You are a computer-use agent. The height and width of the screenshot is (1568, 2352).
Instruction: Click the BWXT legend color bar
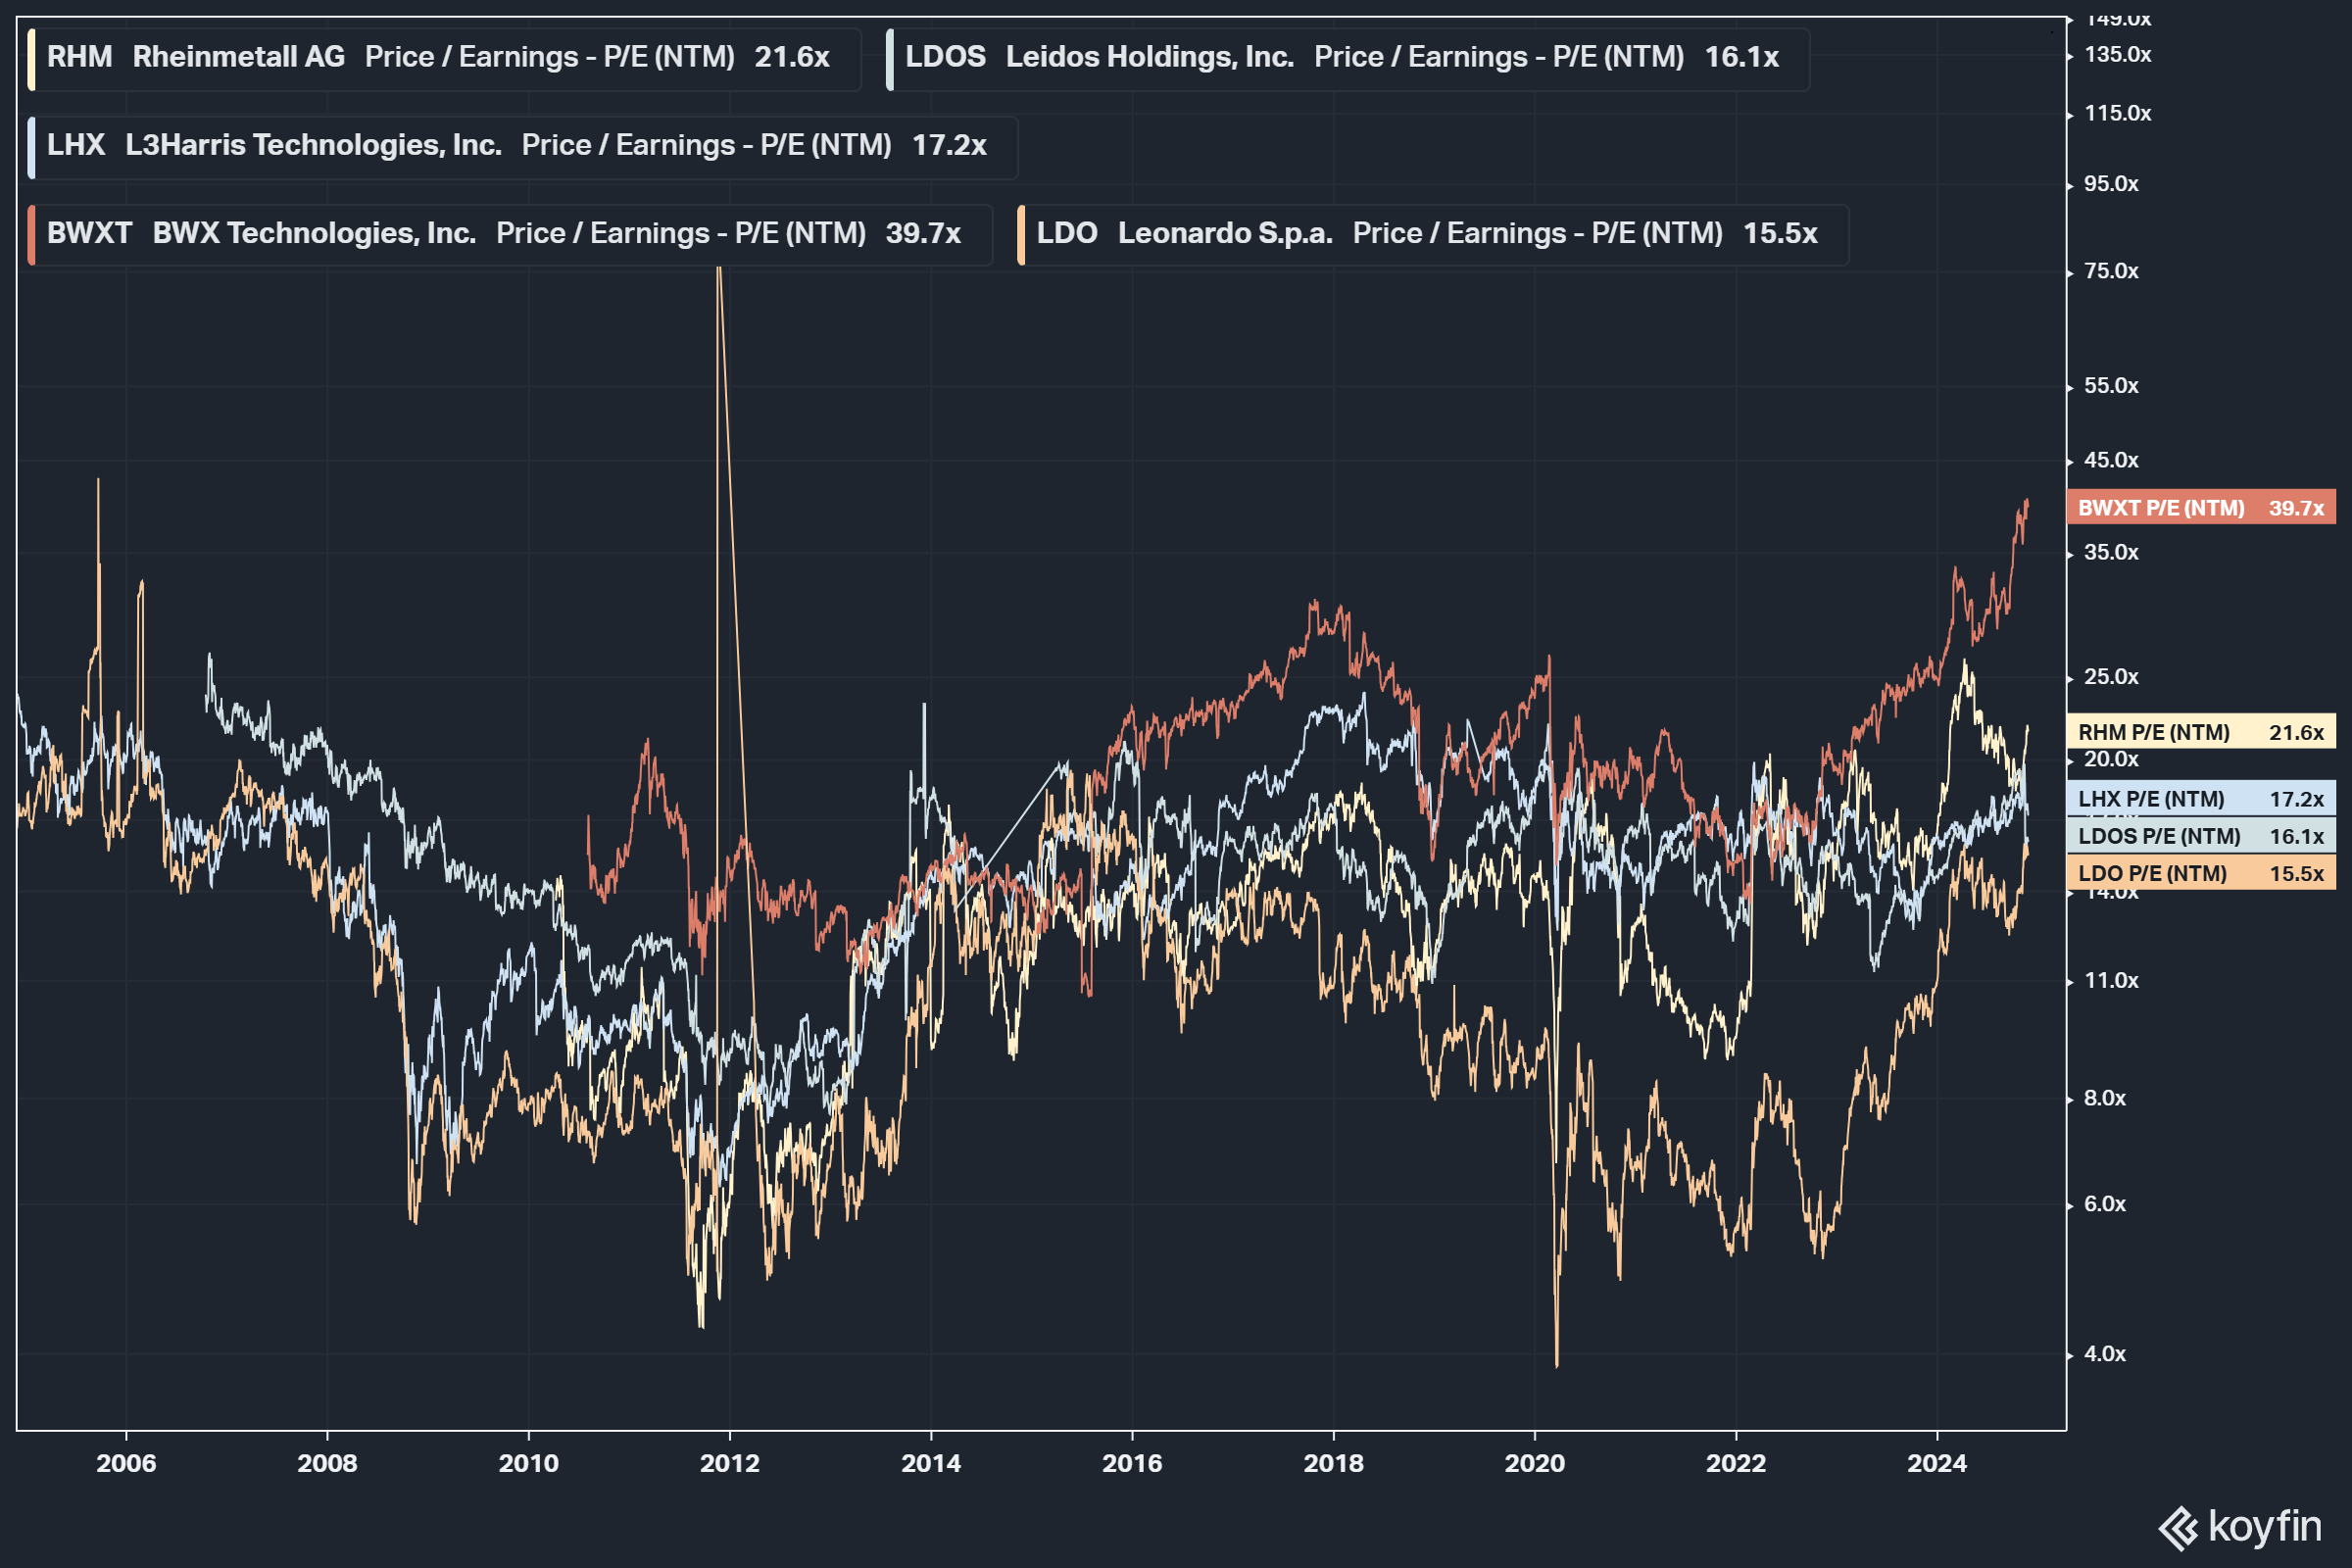32,235
